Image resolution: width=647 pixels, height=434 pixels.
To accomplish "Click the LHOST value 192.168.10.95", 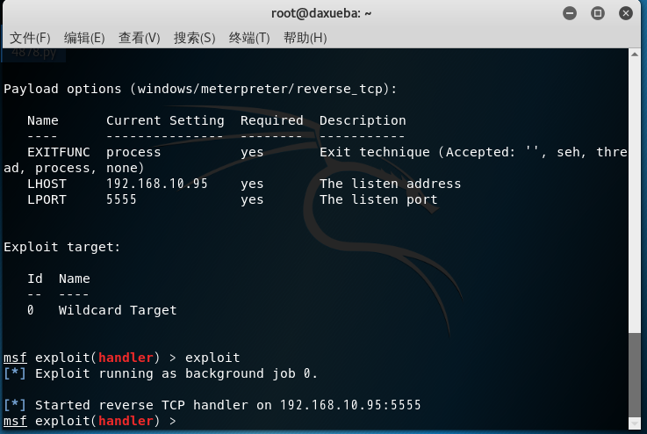I will click(157, 184).
